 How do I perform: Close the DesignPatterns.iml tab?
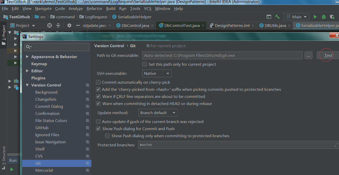(x=253, y=26)
